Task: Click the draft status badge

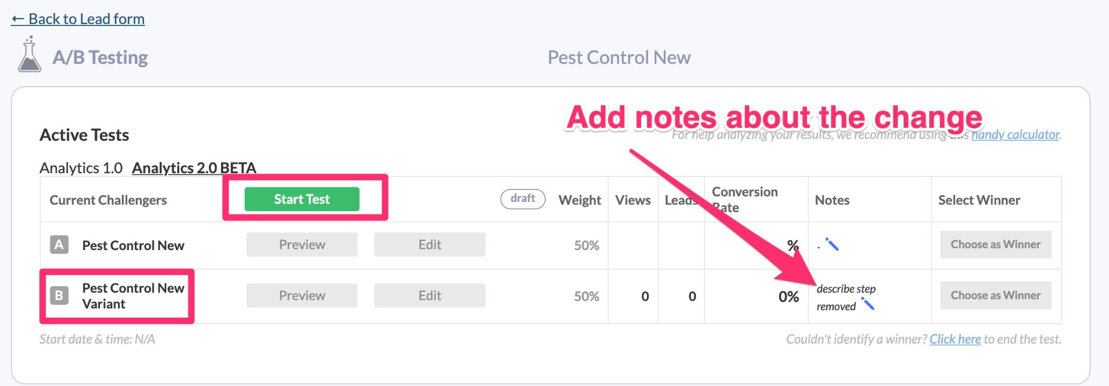Action: tap(523, 199)
